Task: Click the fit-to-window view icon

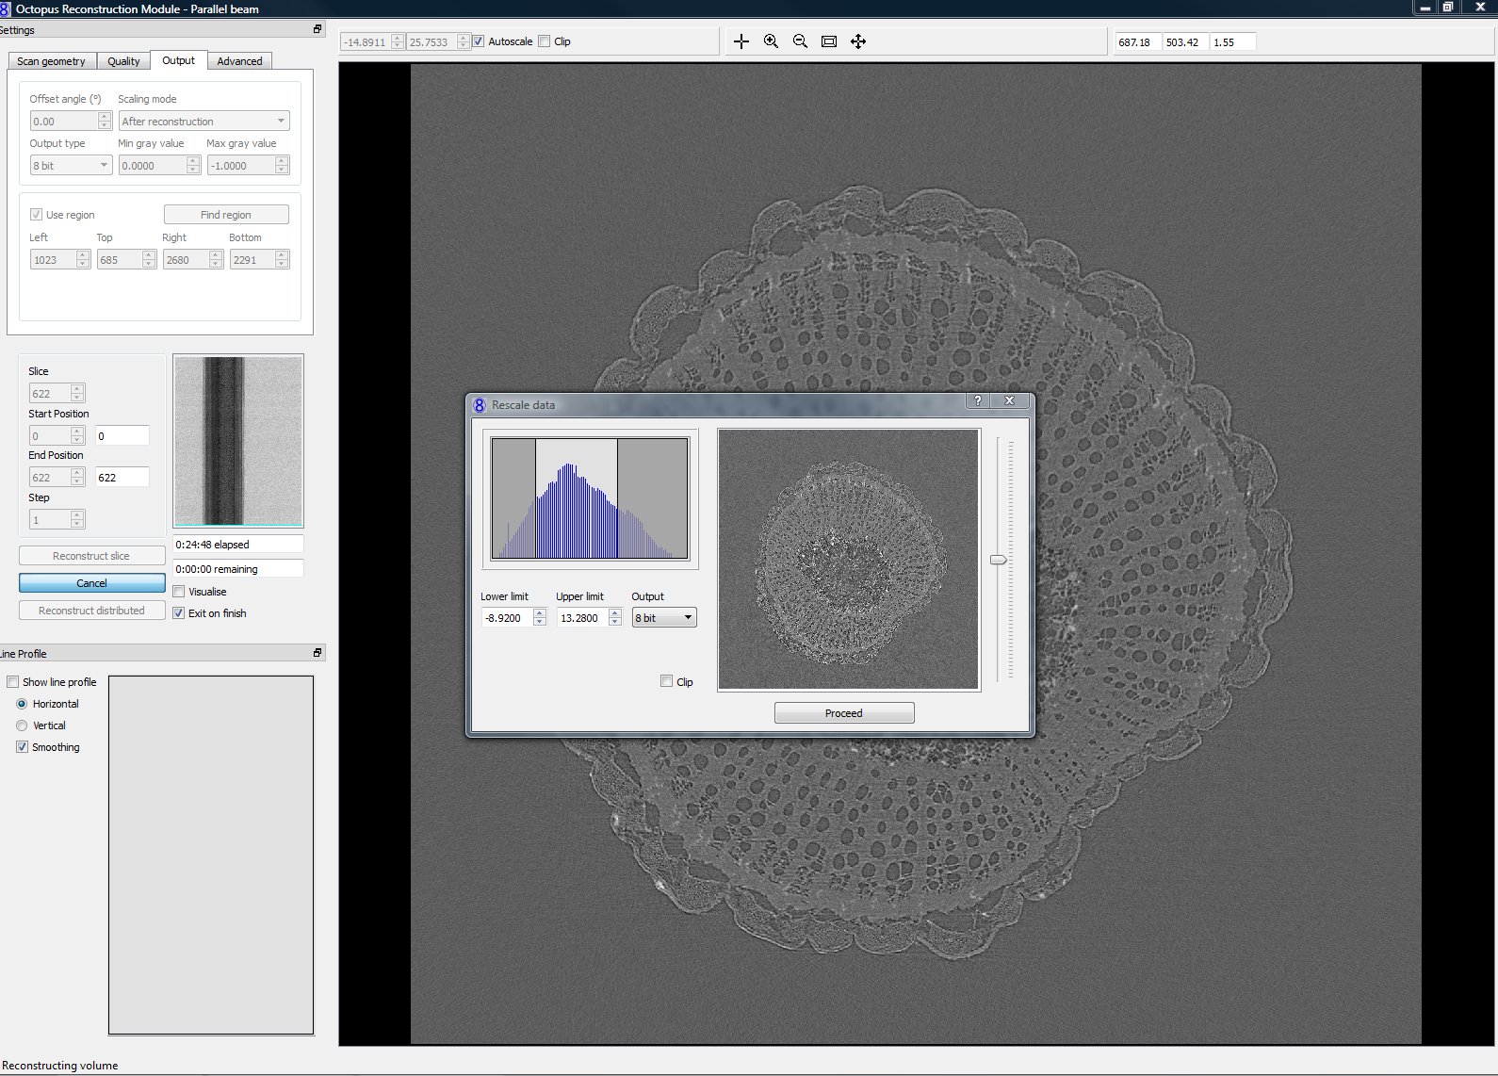Action: click(x=829, y=41)
